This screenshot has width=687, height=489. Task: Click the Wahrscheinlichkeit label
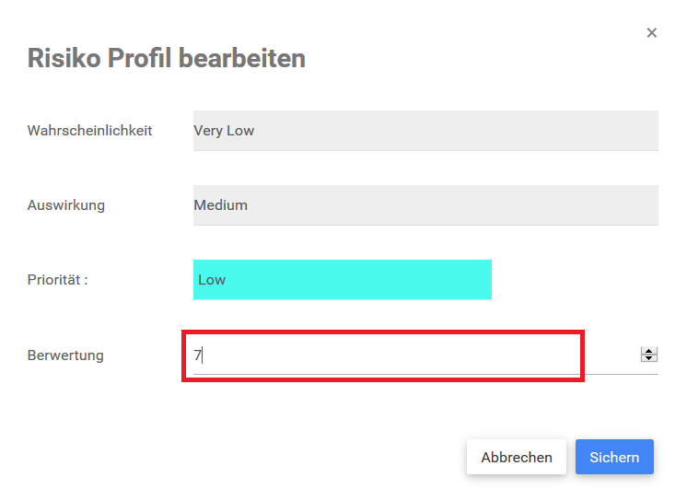coord(89,131)
